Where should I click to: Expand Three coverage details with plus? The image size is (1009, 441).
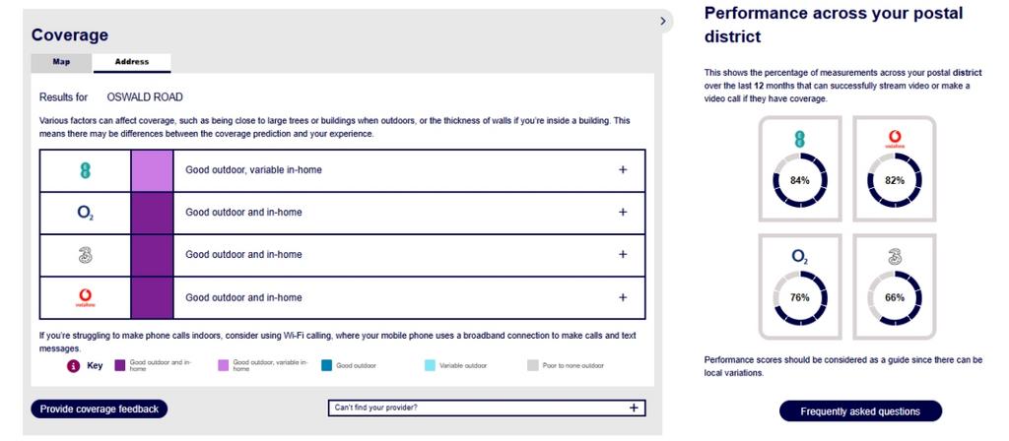pos(623,255)
